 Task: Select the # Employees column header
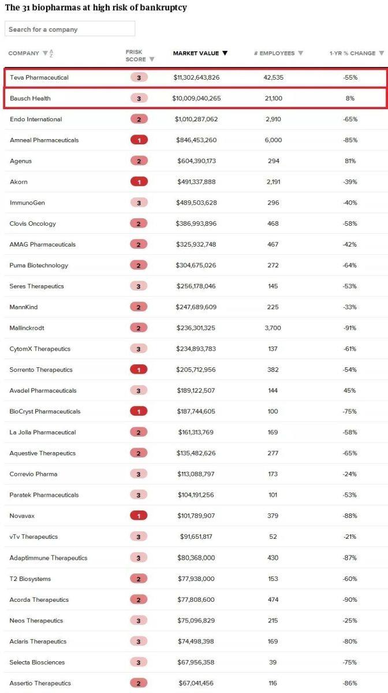pos(274,54)
